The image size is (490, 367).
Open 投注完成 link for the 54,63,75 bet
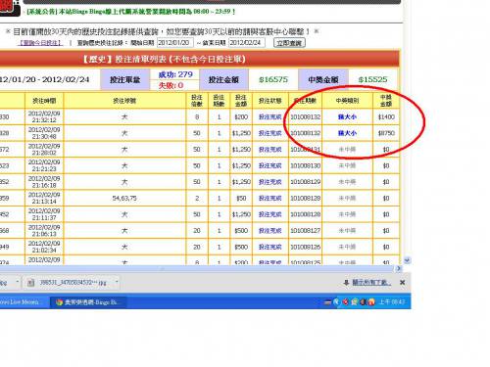[x=270, y=198]
